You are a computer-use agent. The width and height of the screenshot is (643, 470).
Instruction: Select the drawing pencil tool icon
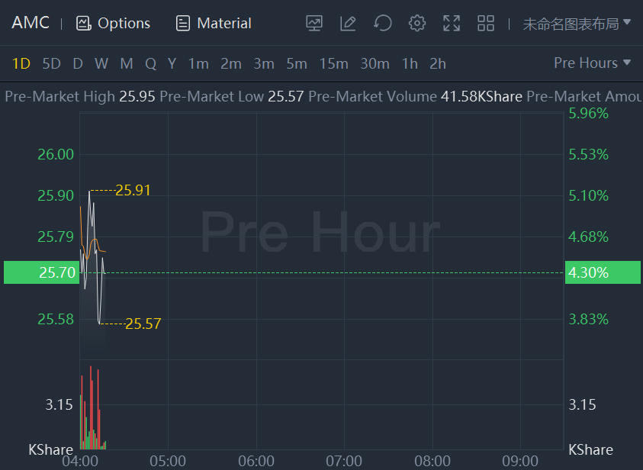[348, 23]
